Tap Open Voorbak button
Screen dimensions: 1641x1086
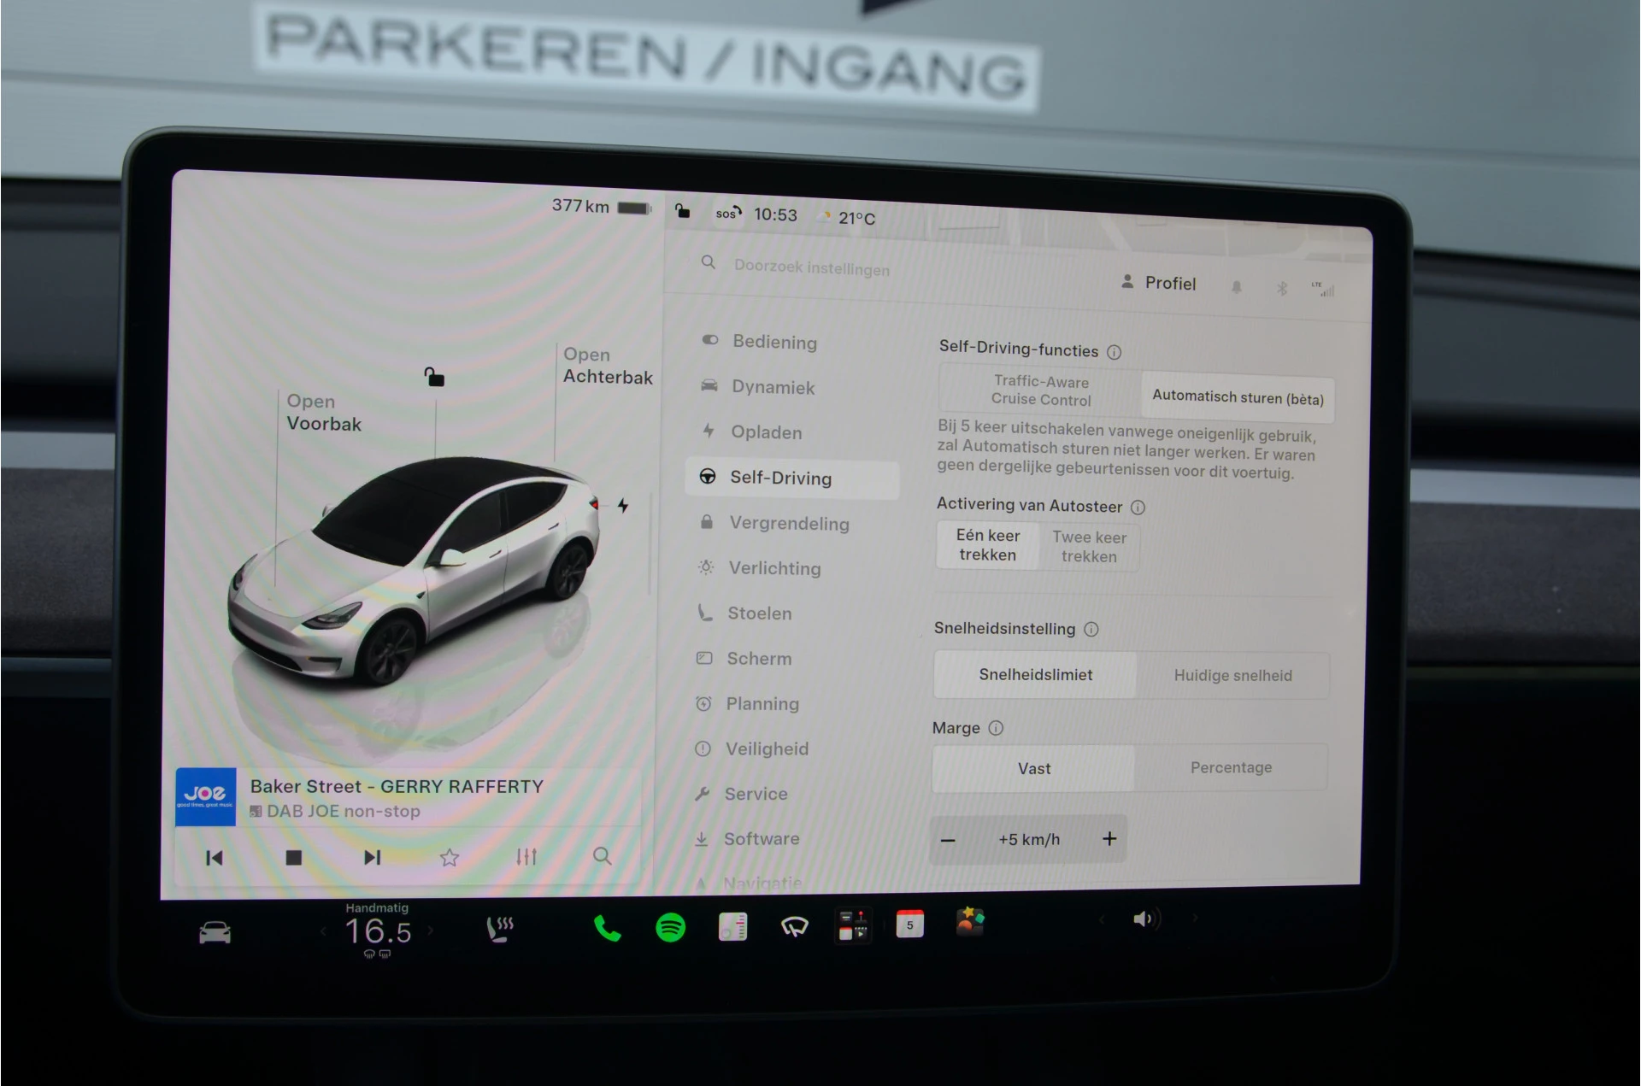324,413
